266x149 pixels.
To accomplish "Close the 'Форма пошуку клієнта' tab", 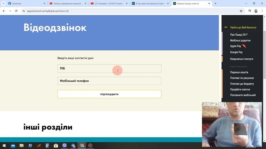I will (x=209, y=3).
